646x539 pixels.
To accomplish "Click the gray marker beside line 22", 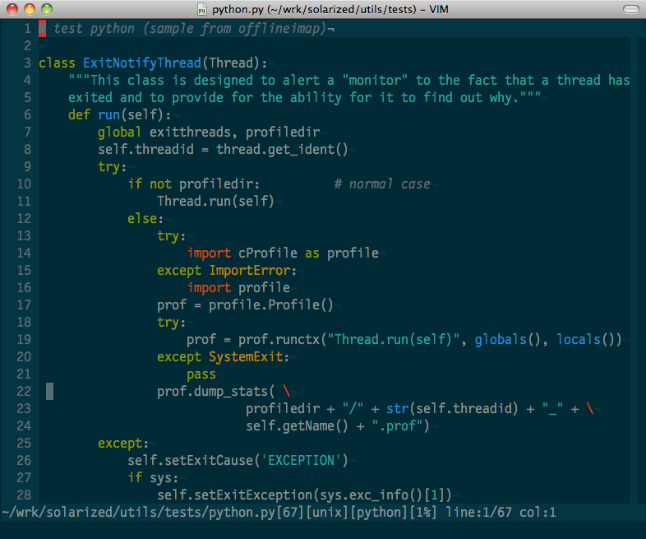I will coord(49,392).
